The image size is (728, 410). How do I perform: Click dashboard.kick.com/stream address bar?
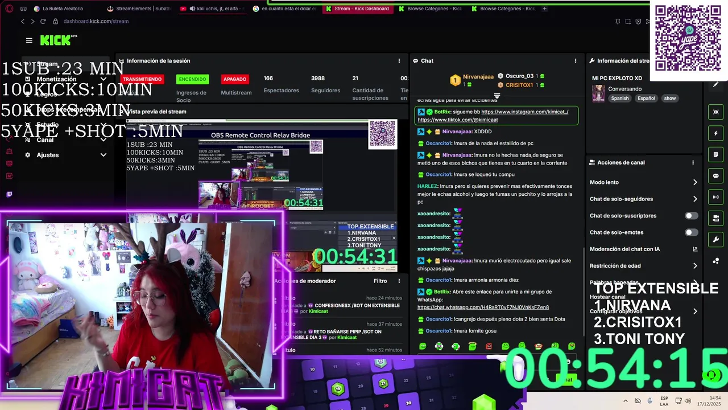[96, 21]
